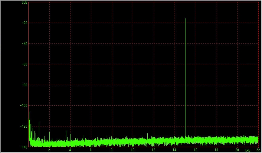Click the 18 kHz frequency axis label
Screen dimensions: 262x153
click(216, 150)
